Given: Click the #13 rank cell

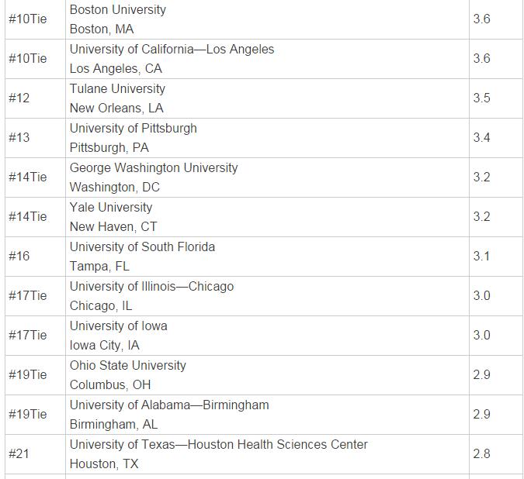Looking at the screenshot, I should (19, 138).
